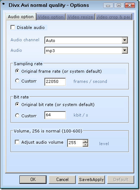Click the 64 kbit bit rate field
This screenshot has width=140, height=190.
point(55,115)
